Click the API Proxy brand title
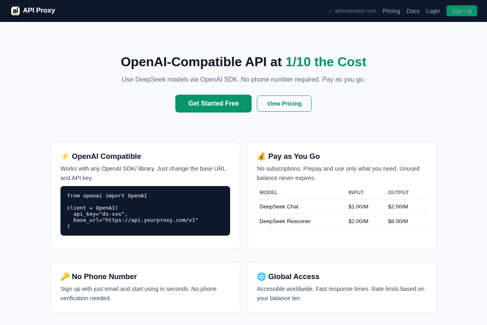 [39, 11]
